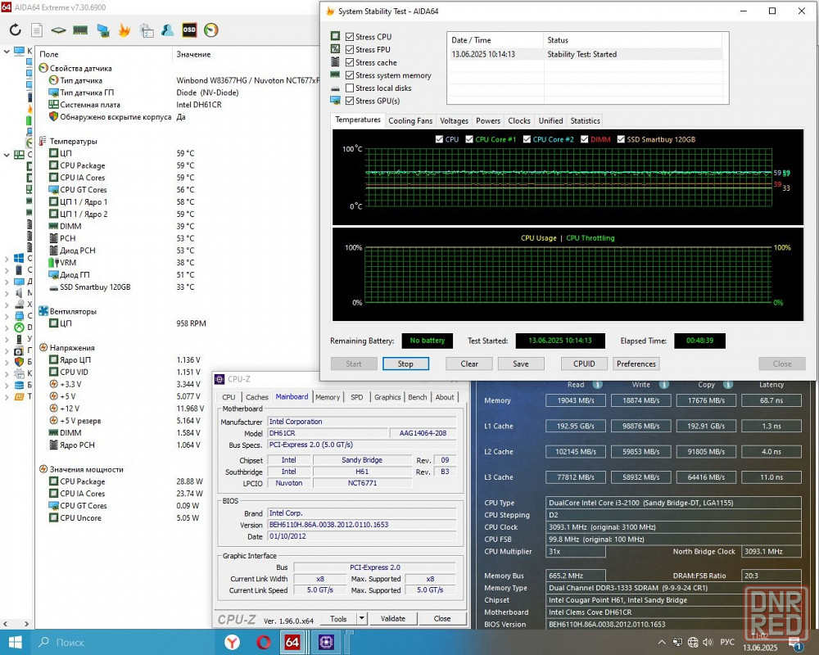Open the preferences checklist icon in toolbar
819x655 pixels.
pos(147,30)
